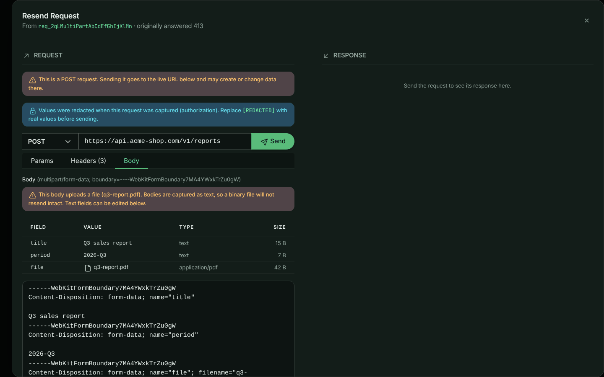
Task: Click the name="title" line in raw body
Action: point(112,297)
